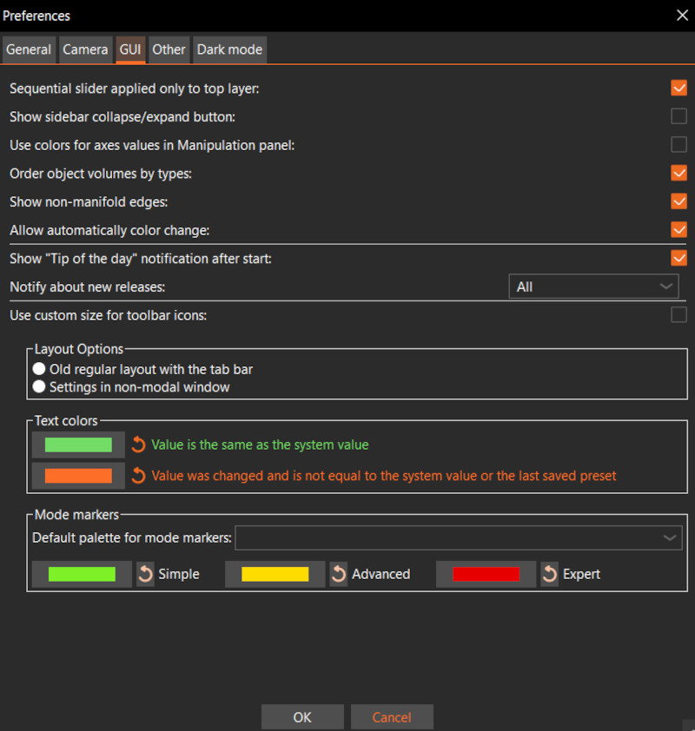Image resolution: width=695 pixels, height=731 pixels.
Task: Select the GUI tab
Action: click(130, 49)
